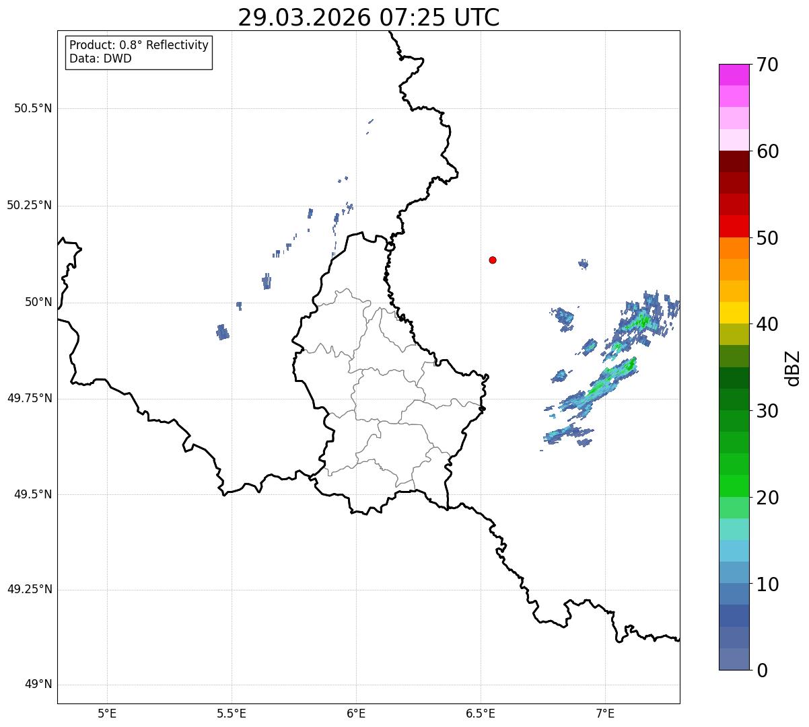Click the title '29.03.2026 07:25 UTC'
This screenshot has height=727, width=809.
click(369, 17)
